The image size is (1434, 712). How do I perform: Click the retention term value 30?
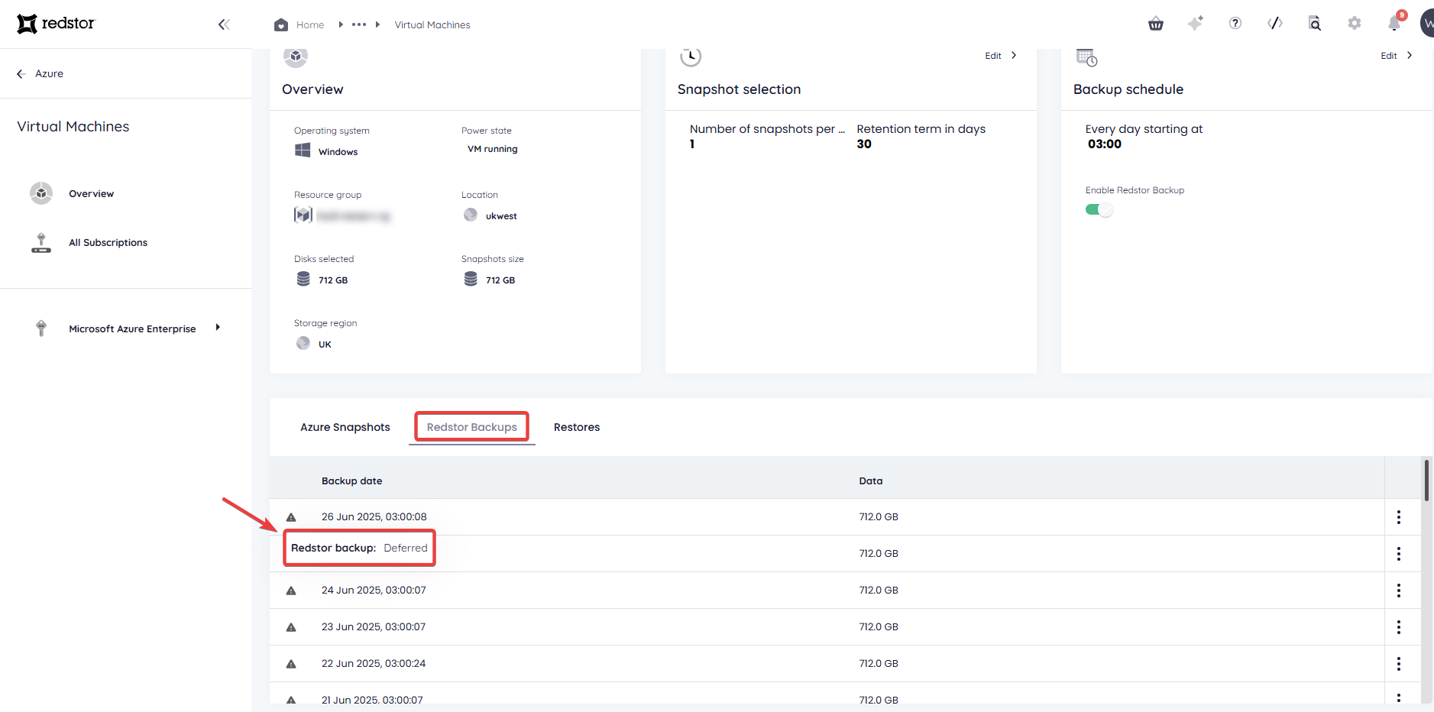tap(864, 144)
